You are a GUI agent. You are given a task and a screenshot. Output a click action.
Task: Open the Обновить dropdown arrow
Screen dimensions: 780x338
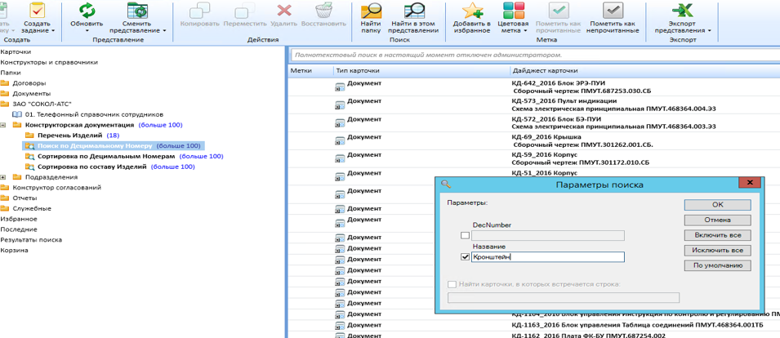click(87, 31)
